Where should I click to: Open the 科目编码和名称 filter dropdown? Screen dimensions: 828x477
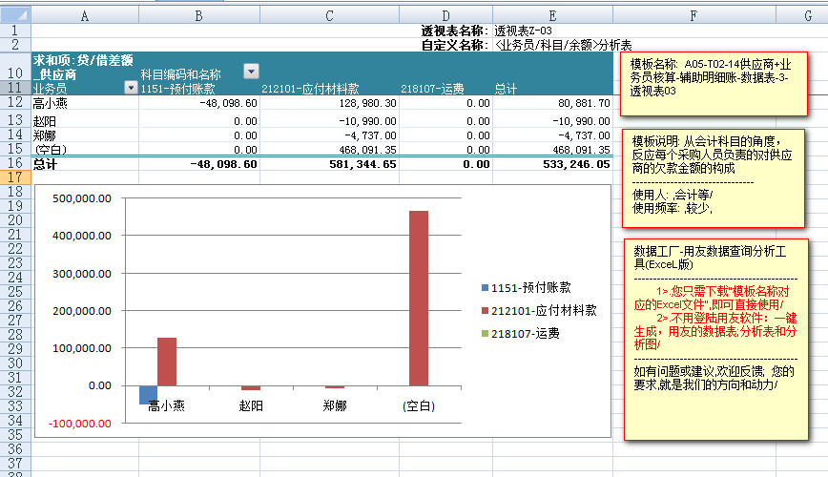click(251, 72)
